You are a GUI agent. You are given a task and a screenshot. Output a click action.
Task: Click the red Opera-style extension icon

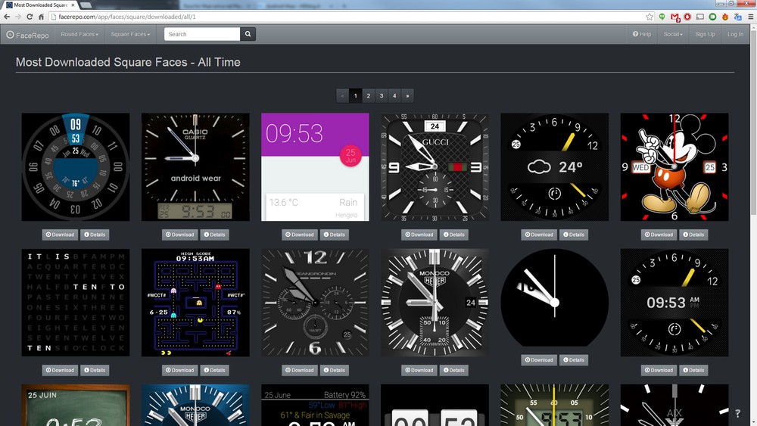pos(687,17)
